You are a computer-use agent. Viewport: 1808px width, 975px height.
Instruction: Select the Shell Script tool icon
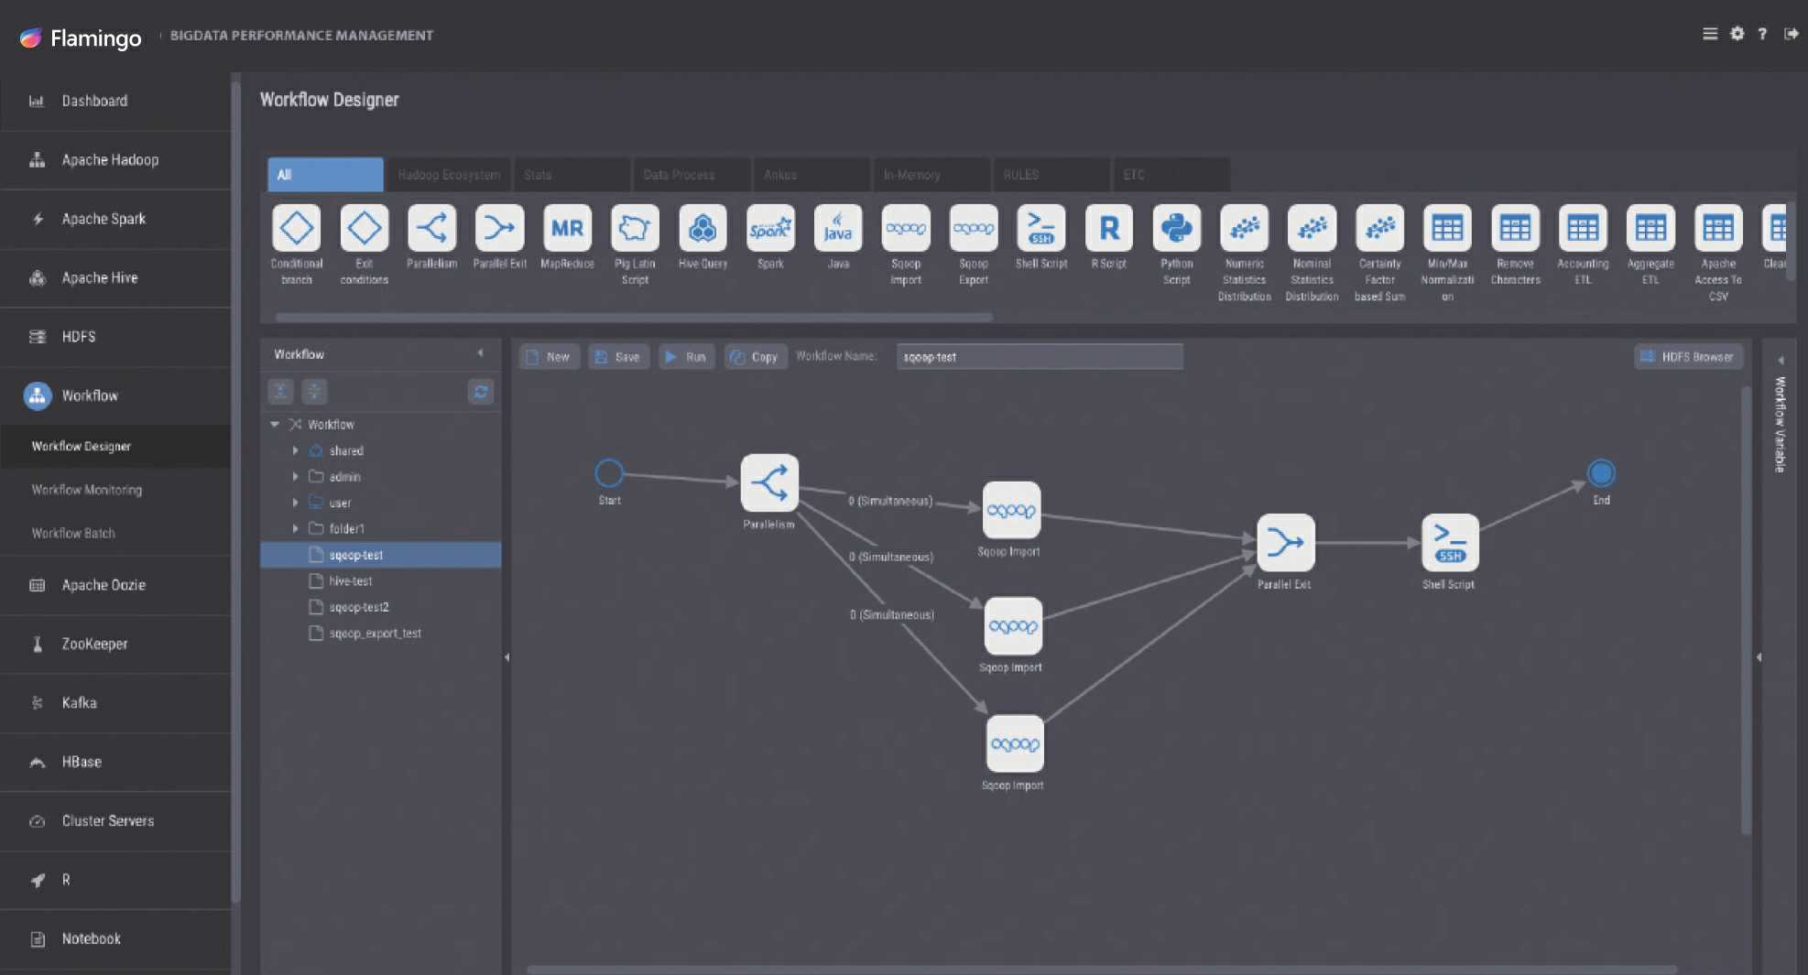tap(1040, 229)
